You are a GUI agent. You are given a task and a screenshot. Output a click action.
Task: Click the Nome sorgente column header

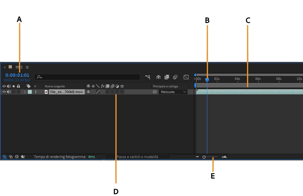click(55, 86)
